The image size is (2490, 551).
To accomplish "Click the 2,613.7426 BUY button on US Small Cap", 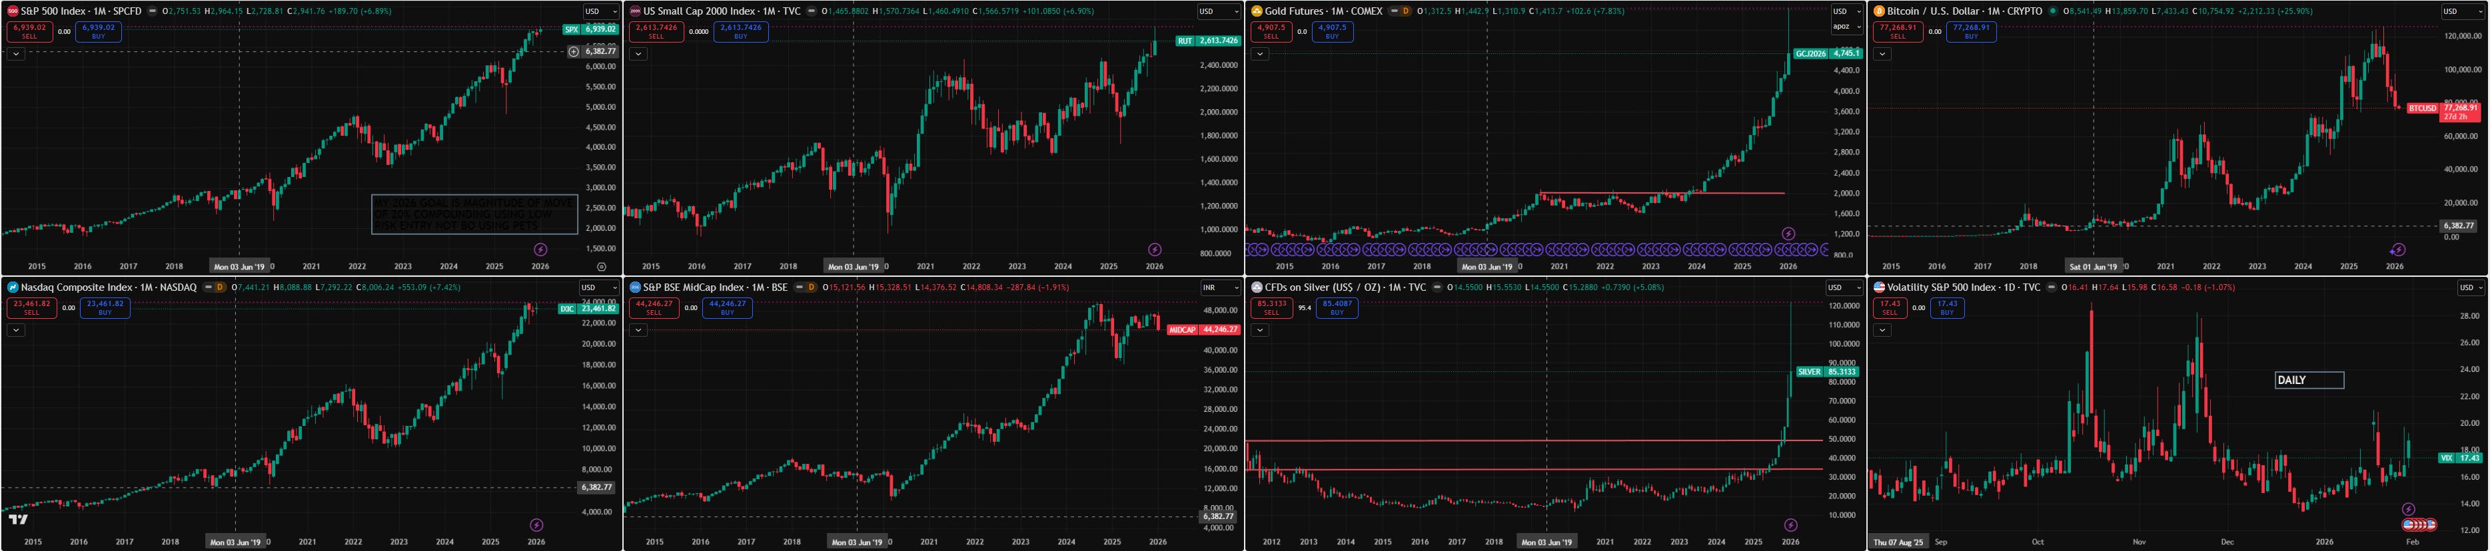I will (740, 31).
